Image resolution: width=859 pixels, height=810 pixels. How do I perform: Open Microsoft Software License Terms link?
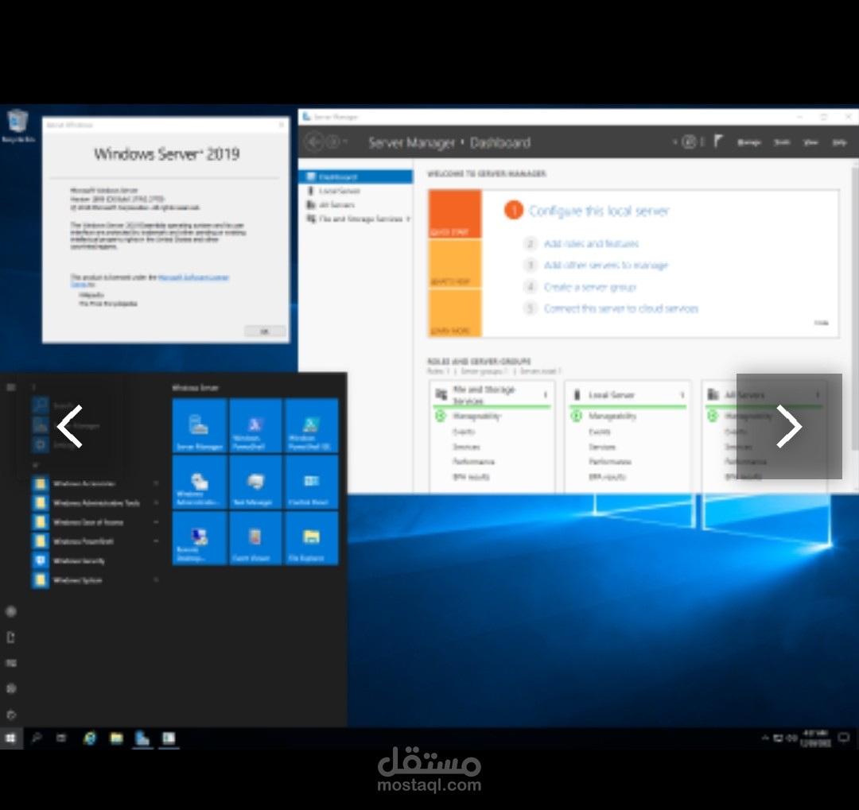tap(193, 277)
